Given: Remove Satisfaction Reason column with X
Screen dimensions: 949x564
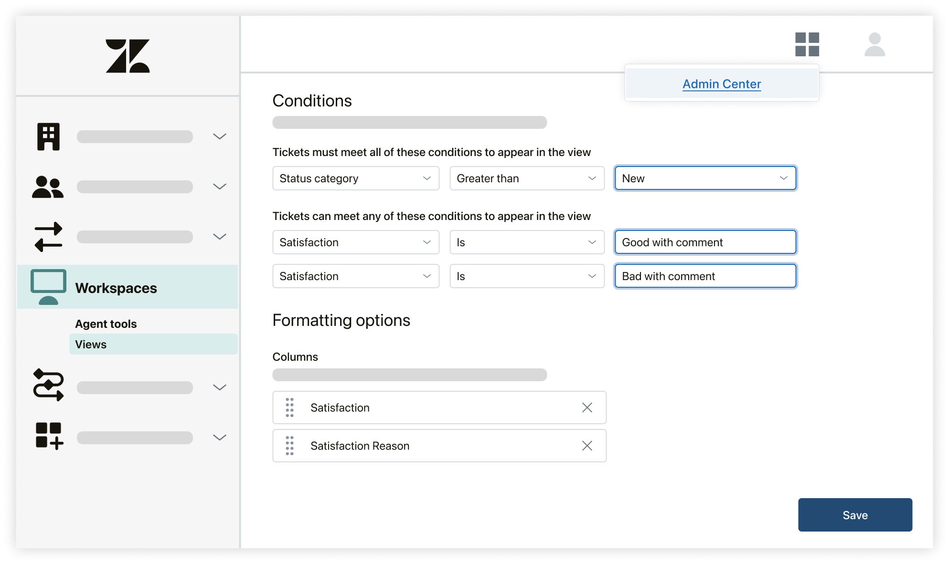Looking at the screenshot, I should tap(586, 445).
